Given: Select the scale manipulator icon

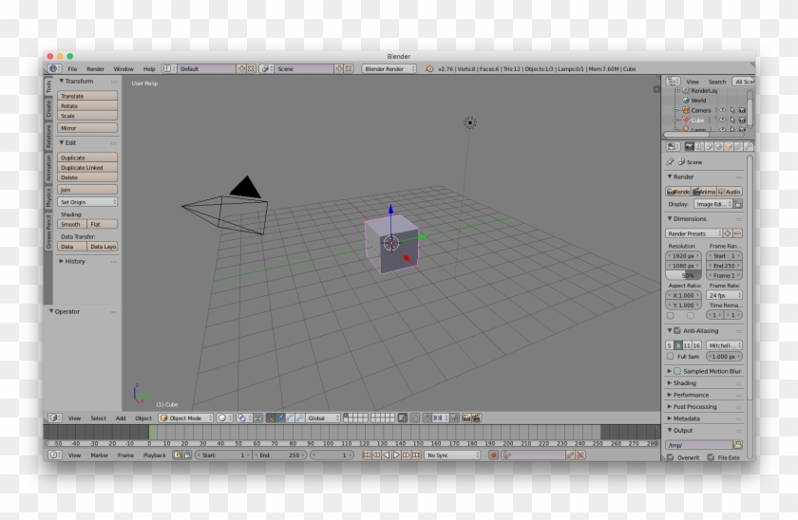Looking at the screenshot, I should (x=299, y=418).
